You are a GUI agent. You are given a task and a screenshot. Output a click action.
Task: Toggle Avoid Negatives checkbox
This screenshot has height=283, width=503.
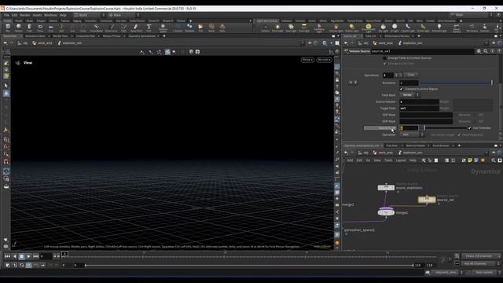459,134
